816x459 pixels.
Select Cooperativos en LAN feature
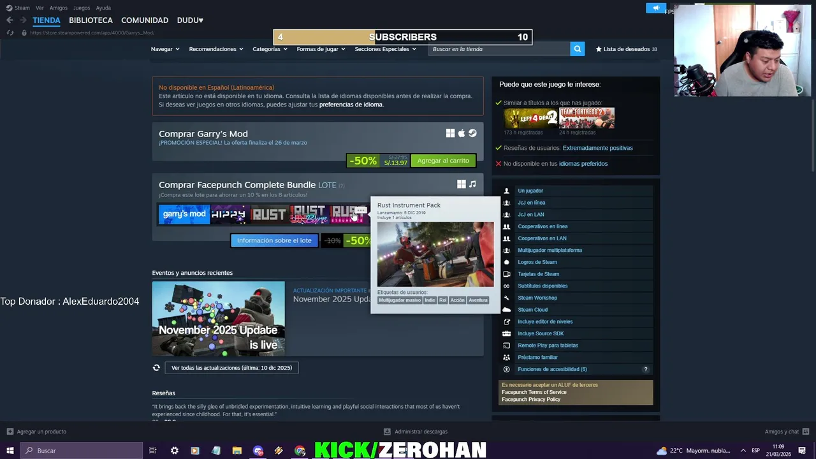click(x=542, y=238)
